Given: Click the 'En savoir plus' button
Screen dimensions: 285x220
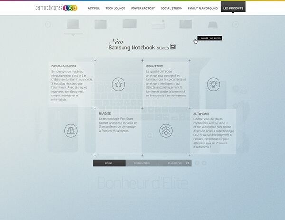Looking at the screenshot, I should click(175, 163).
